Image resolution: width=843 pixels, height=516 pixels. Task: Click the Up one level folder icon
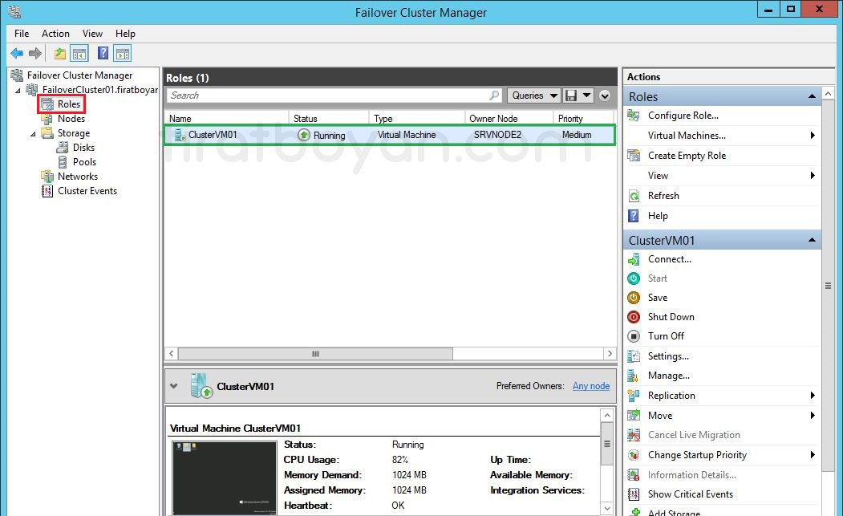[x=59, y=53]
